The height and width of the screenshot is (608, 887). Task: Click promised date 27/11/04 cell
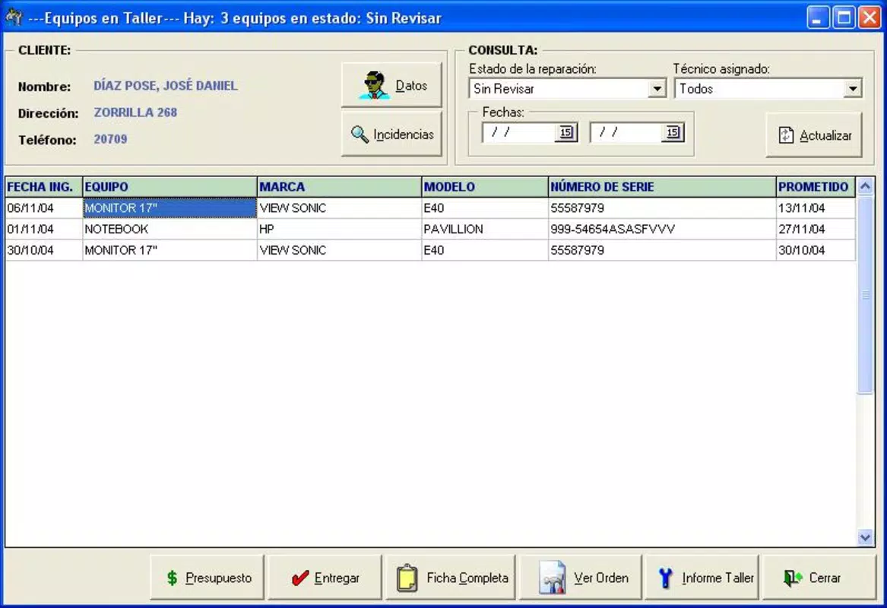click(x=815, y=229)
